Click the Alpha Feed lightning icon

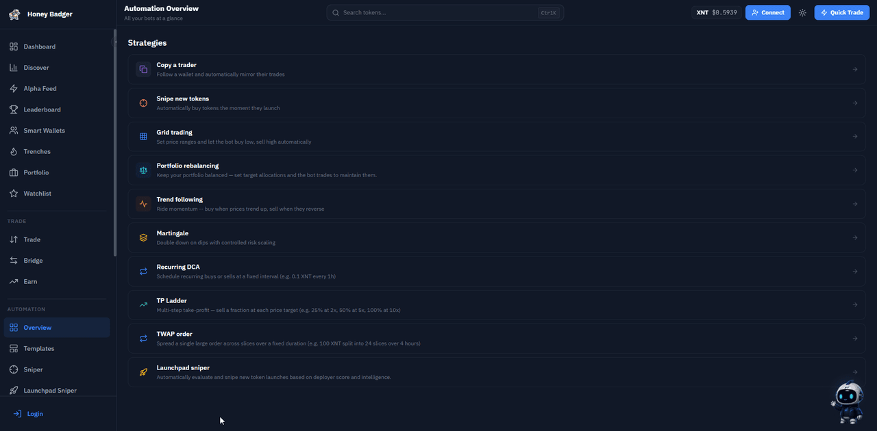pyautogui.click(x=14, y=89)
